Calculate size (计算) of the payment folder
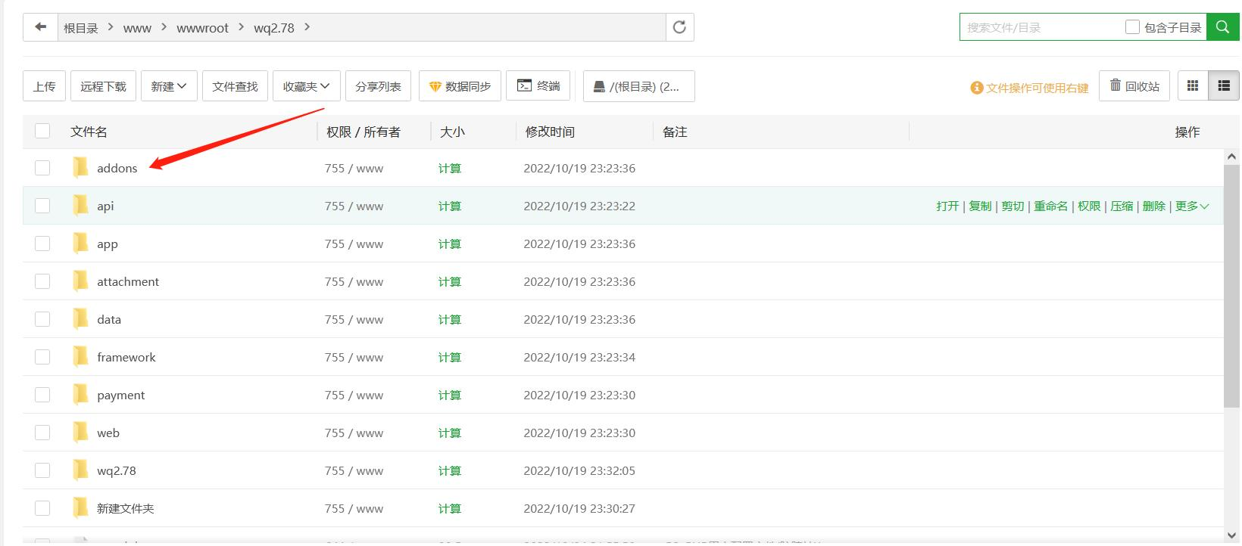The image size is (1242, 546). pyautogui.click(x=450, y=395)
